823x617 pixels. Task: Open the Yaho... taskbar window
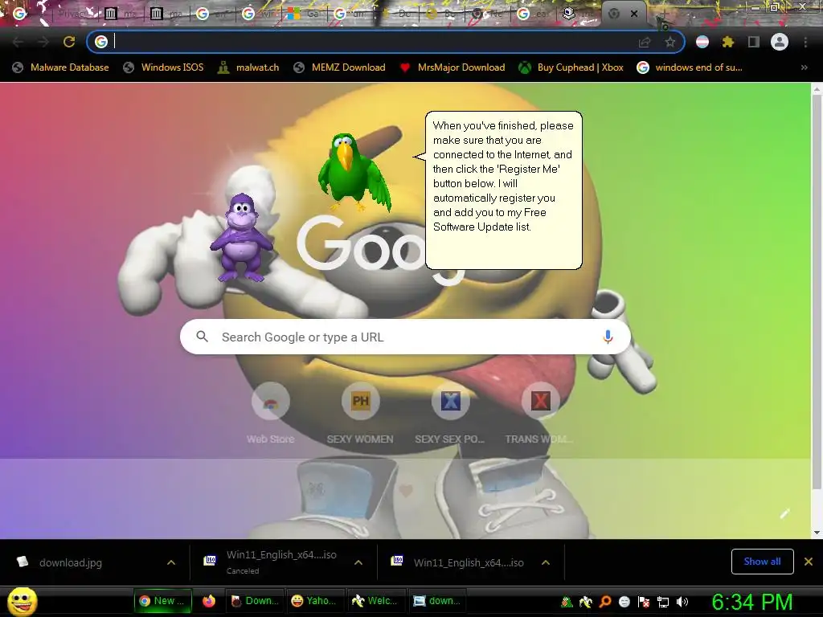coord(313,601)
